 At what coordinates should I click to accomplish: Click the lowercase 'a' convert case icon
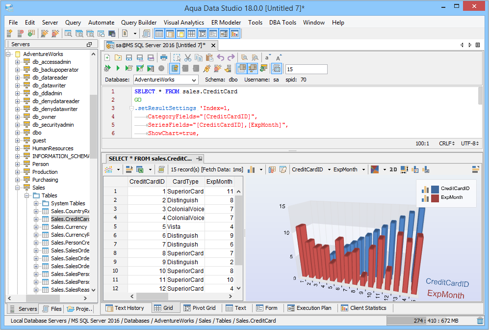tap(268, 58)
